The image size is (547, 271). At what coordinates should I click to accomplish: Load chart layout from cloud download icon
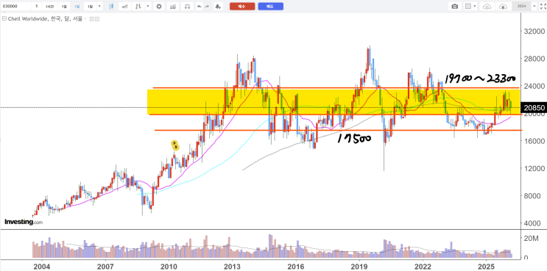tap(487, 7)
